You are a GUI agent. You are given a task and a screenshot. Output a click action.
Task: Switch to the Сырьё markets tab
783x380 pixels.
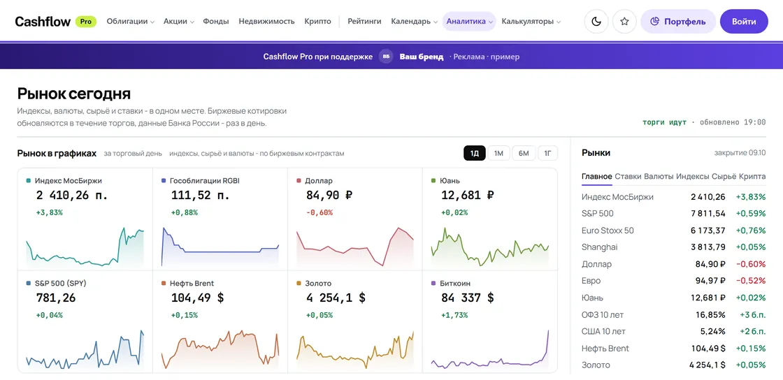coord(724,177)
